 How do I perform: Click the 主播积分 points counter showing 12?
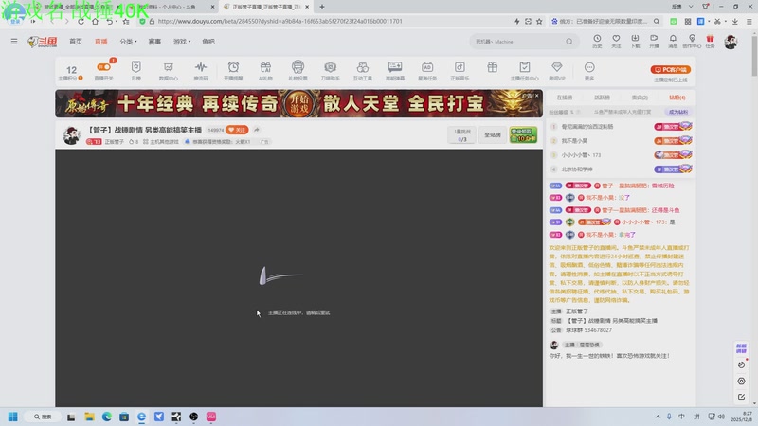[71, 72]
